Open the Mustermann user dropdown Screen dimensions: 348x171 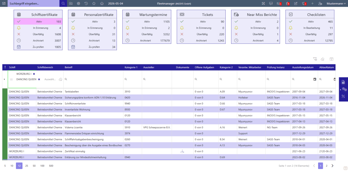click(x=336, y=3)
